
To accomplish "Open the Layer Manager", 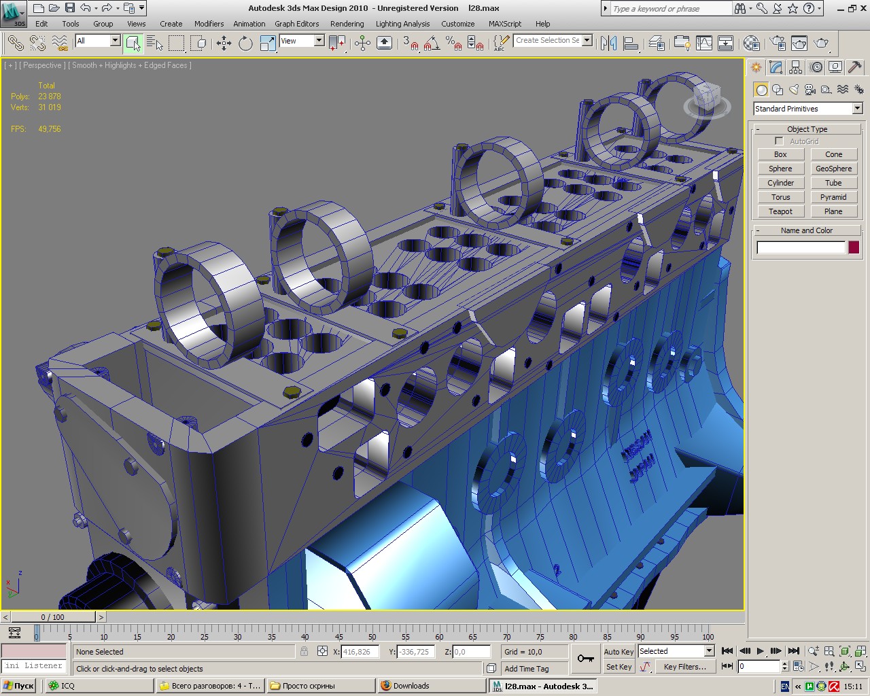I will point(656,43).
